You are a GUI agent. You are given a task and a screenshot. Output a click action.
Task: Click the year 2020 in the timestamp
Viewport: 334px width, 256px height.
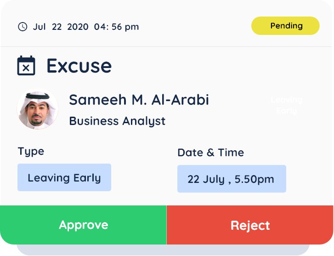tap(77, 27)
